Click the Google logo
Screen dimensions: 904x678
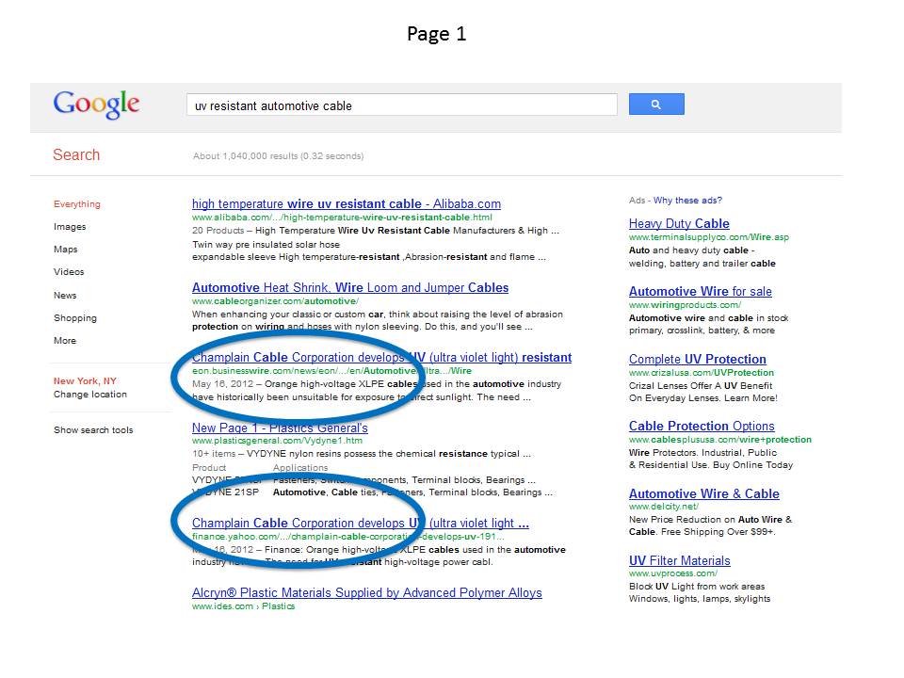(96, 105)
